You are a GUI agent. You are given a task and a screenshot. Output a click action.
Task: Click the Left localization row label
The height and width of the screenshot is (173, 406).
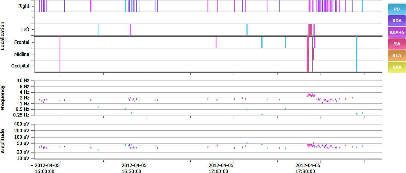25,30
